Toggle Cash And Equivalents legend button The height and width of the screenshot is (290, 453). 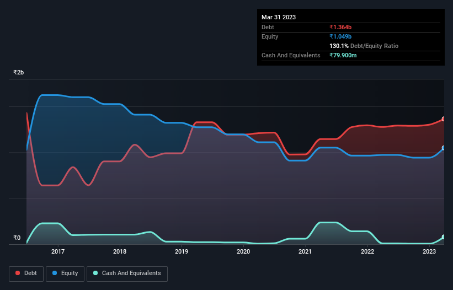(127, 273)
